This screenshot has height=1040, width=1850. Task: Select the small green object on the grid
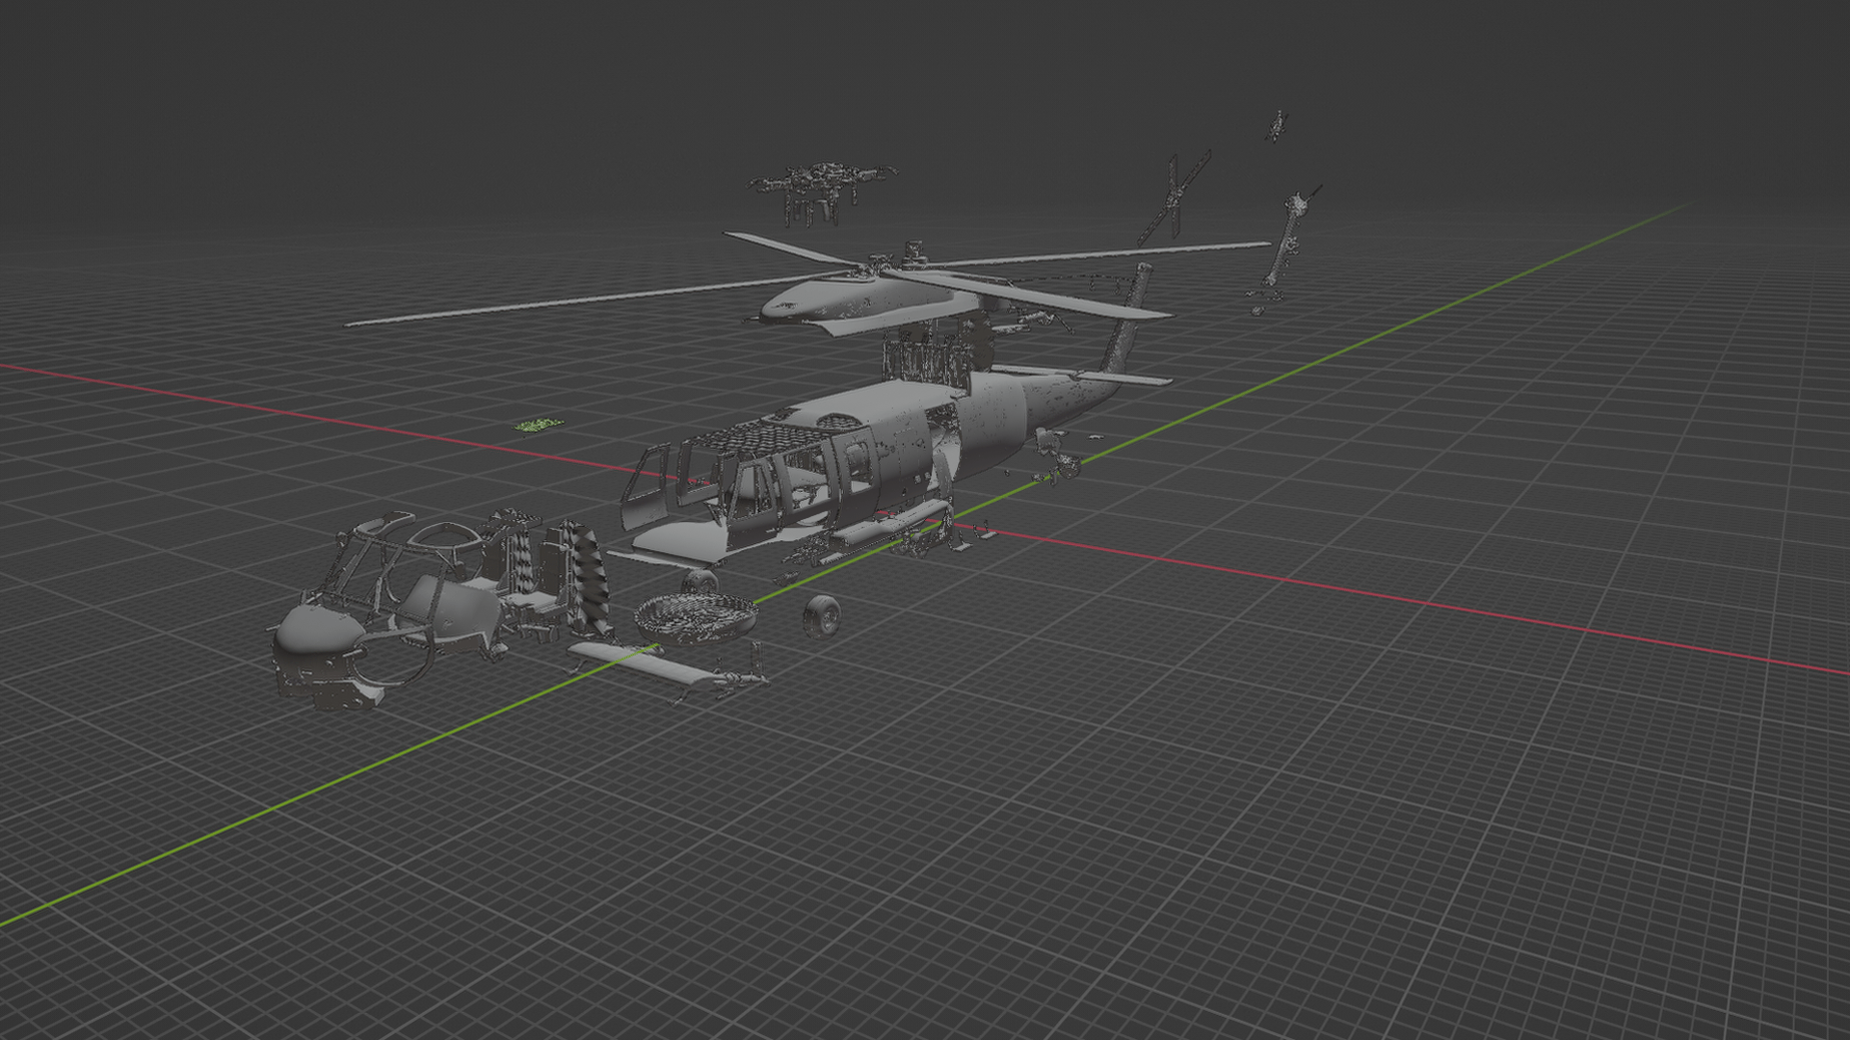point(537,424)
